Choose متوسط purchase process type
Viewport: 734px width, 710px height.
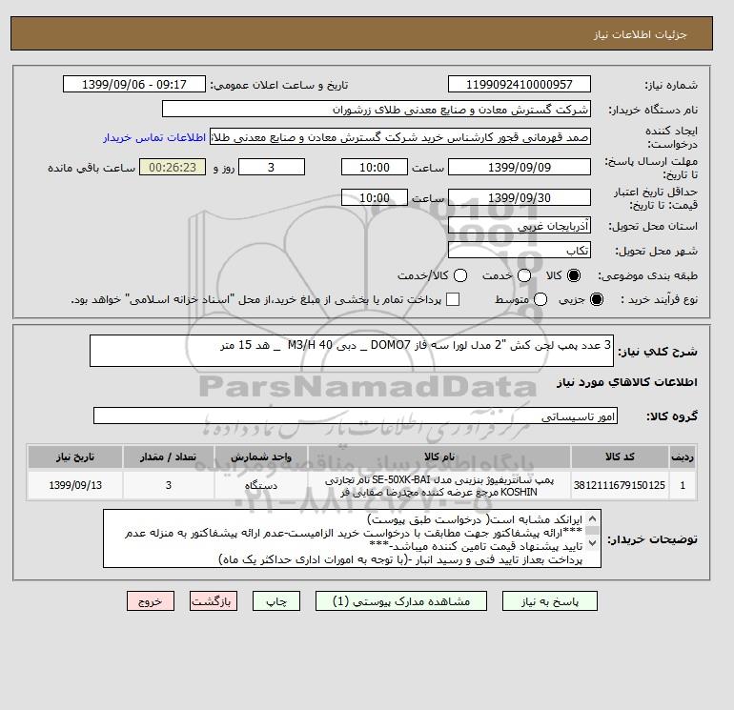coord(540,299)
